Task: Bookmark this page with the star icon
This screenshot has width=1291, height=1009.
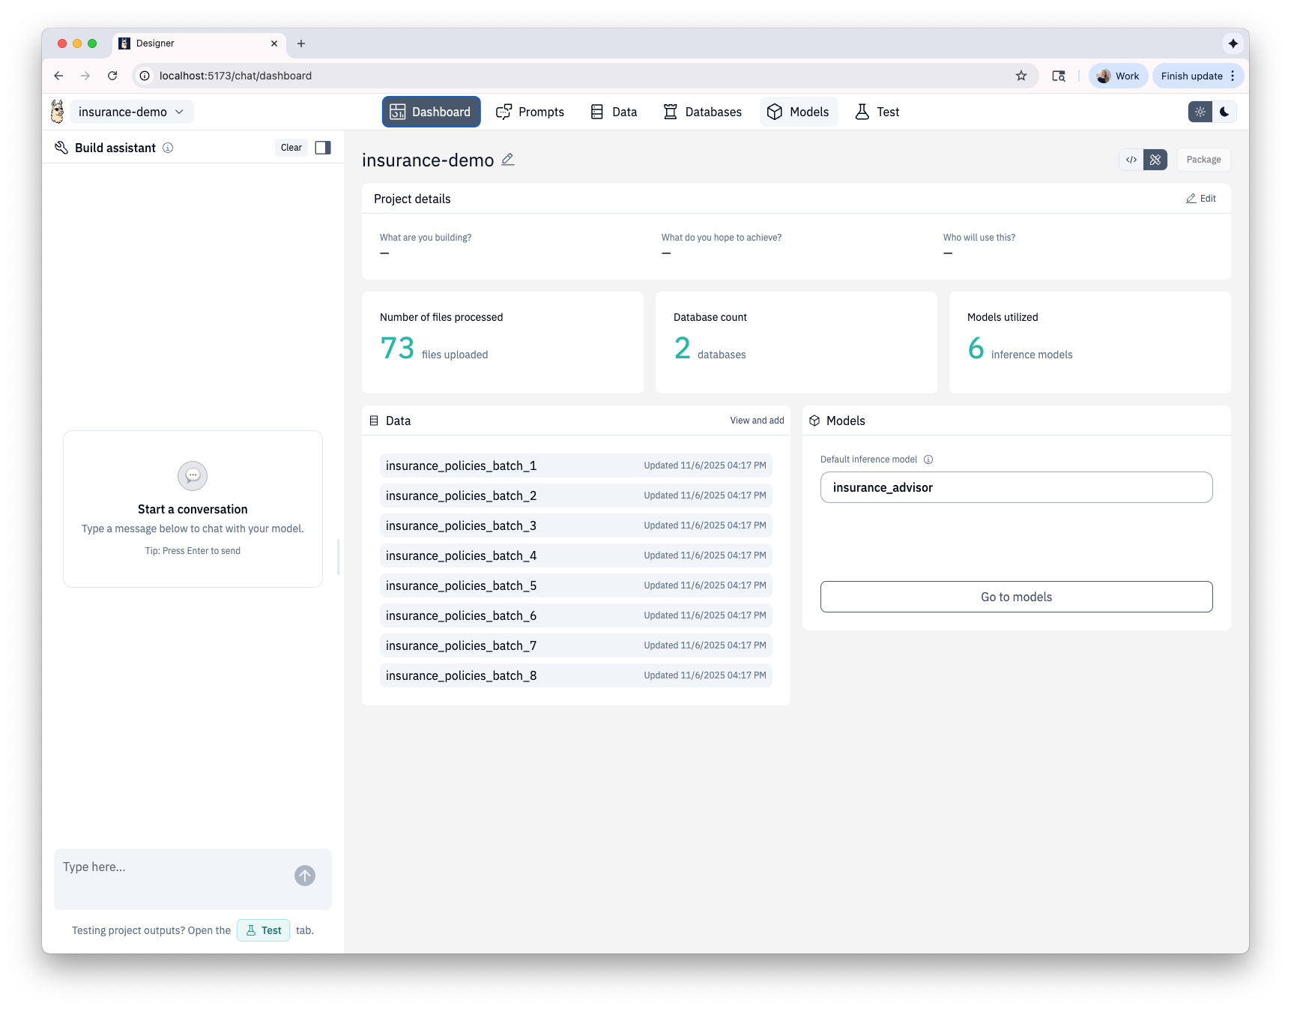Action: coord(1021,76)
